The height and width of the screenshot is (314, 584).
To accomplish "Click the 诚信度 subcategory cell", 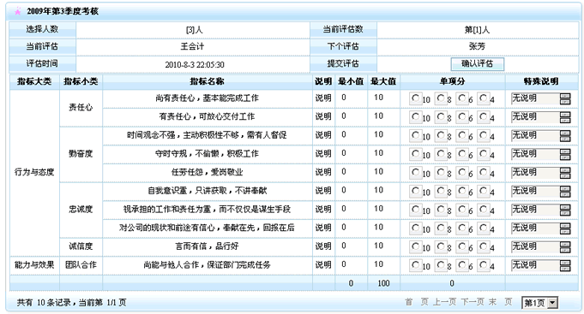I will [81, 246].
